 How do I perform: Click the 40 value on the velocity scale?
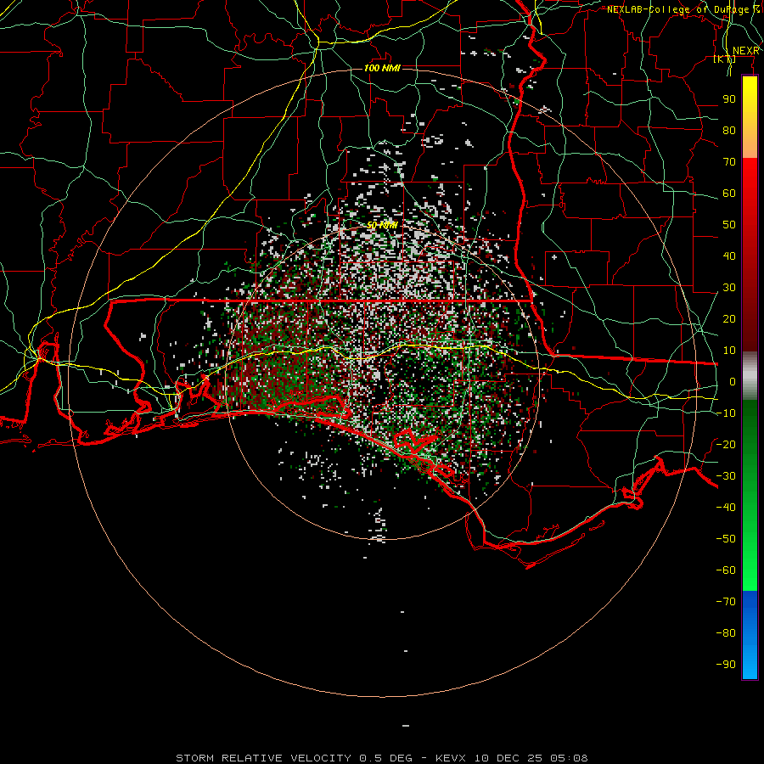(x=729, y=256)
